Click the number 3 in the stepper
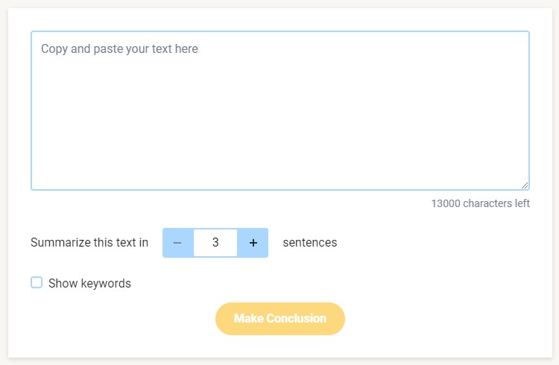This screenshot has width=559, height=365. pyautogui.click(x=215, y=242)
